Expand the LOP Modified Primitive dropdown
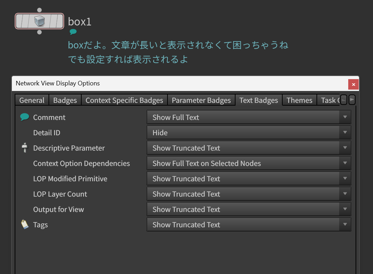 click(x=249, y=179)
